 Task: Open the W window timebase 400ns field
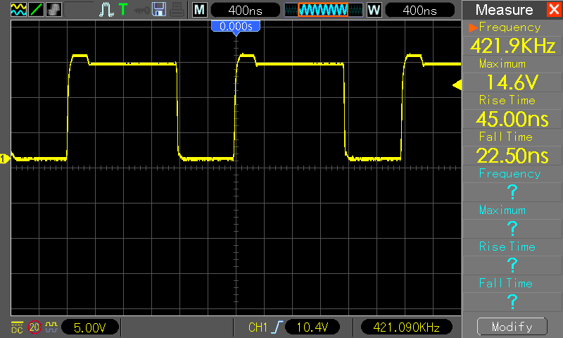419,10
